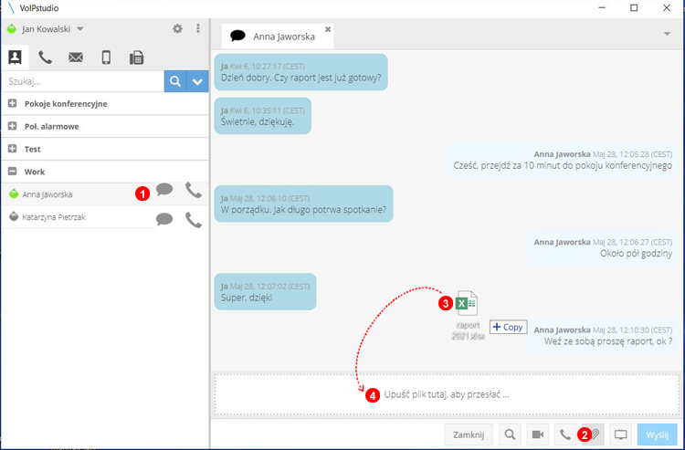Viewport: 685px width, 450px height.
Task: Open Jan Kowalski status dropdown
Action: (x=80, y=29)
